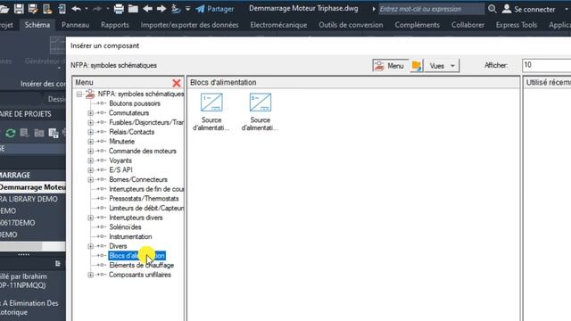Open the Rapports ribbon tab

(115, 25)
